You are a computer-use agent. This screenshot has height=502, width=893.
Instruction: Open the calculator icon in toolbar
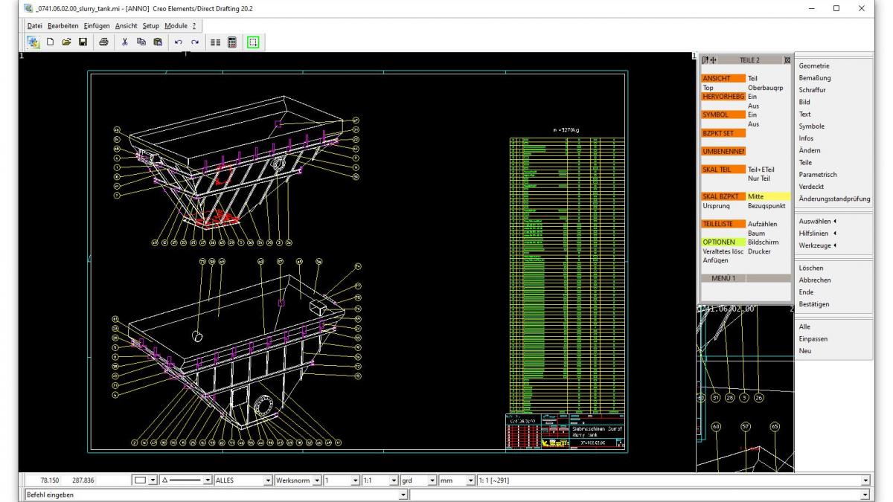click(231, 44)
